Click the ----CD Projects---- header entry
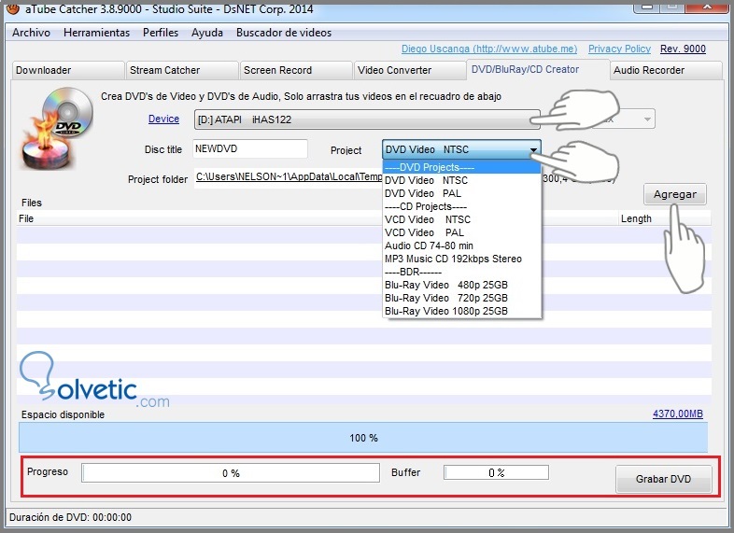Viewport: 734px width, 533px height. (461, 206)
